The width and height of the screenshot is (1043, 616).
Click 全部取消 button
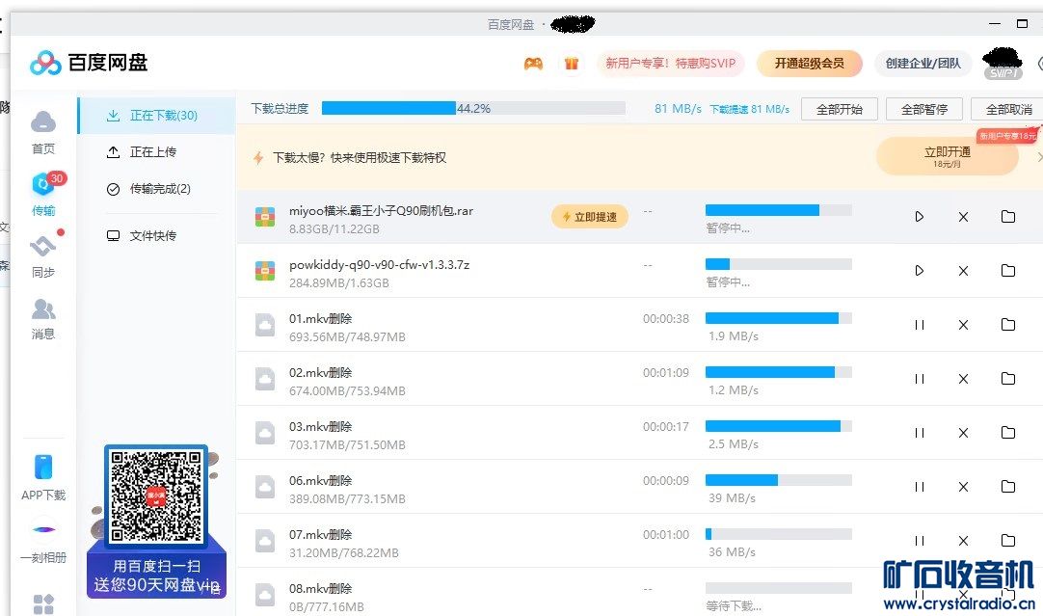[1007, 109]
